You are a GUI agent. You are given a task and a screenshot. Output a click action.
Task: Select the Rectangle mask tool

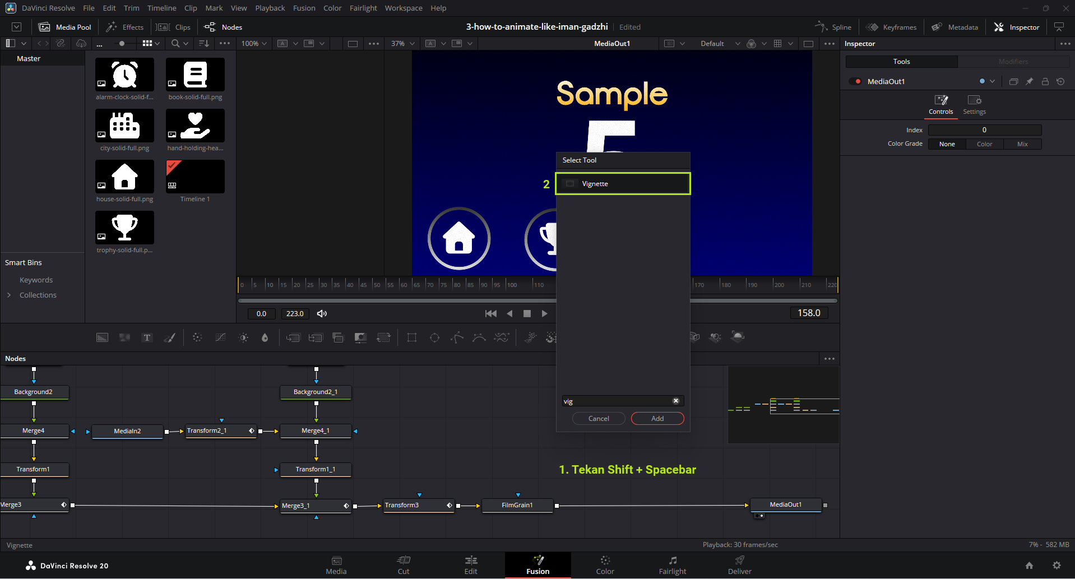[x=412, y=337]
